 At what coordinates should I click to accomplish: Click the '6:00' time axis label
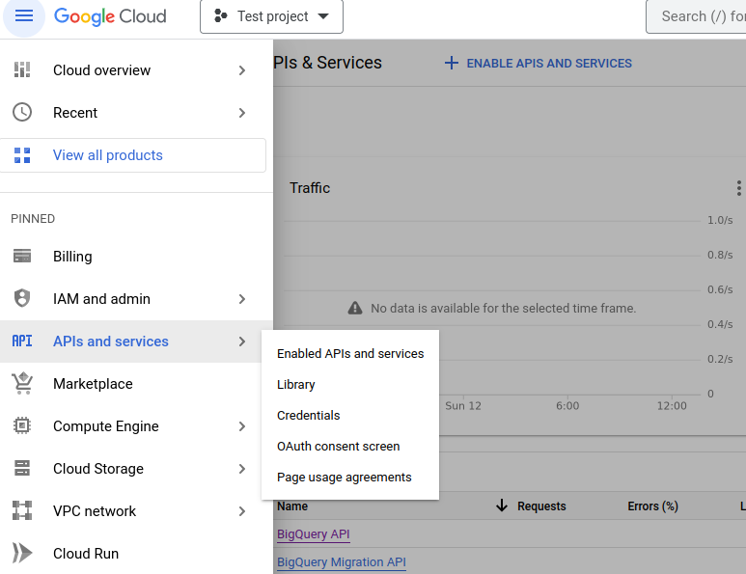(x=567, y=406)
